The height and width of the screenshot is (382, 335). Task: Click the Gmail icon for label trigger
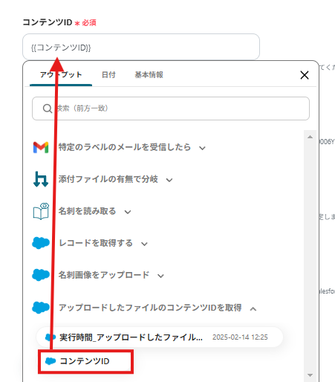click(41, 147)
